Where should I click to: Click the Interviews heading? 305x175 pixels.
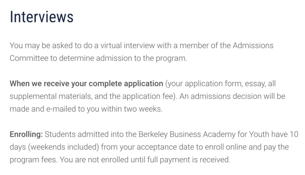[42, 17]
